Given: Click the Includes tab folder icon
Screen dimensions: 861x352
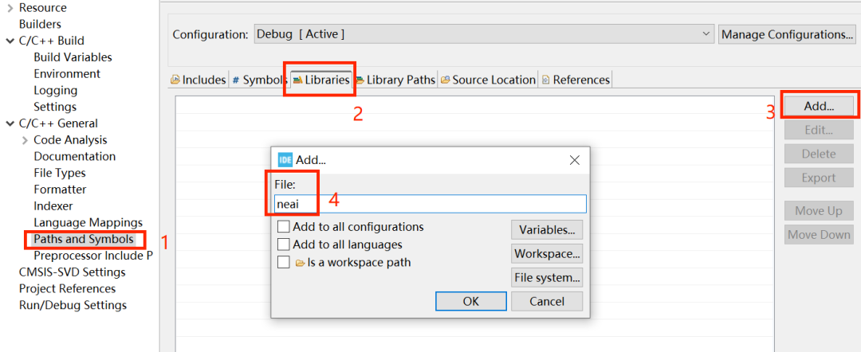Looking at the screenshot, I should [x=175, y=80].
